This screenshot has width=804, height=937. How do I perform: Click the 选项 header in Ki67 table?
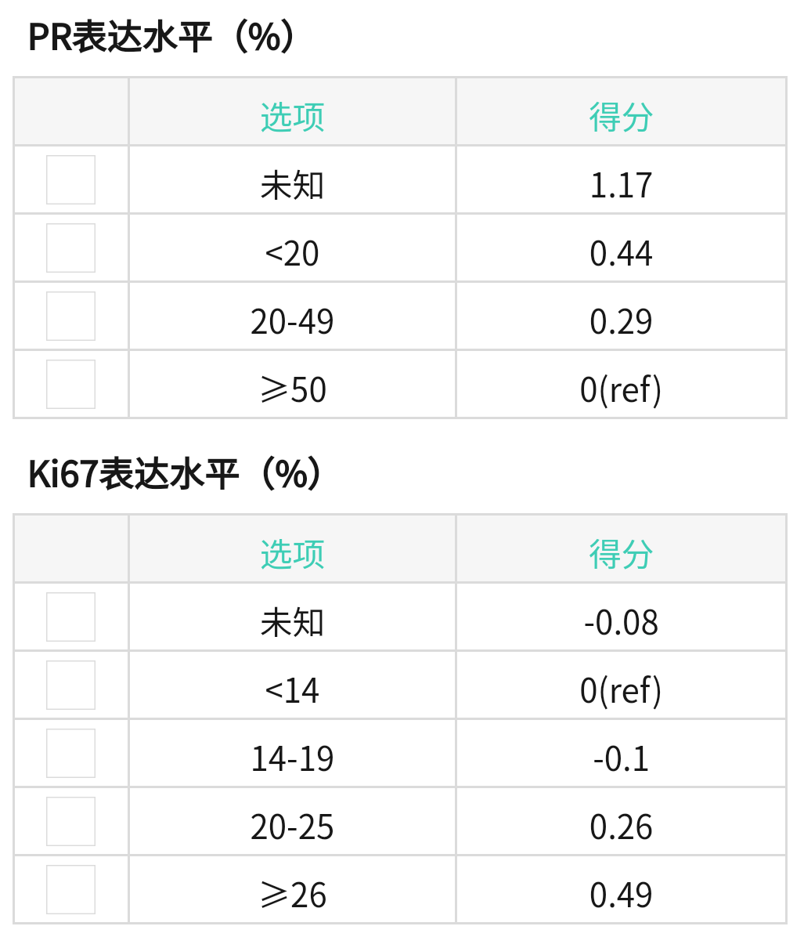292,554
